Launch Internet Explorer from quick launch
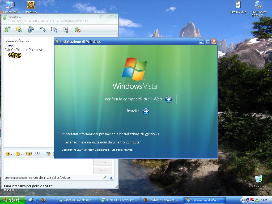The height and width of the screenshot is (204, 272). click(x=37, y=200)
